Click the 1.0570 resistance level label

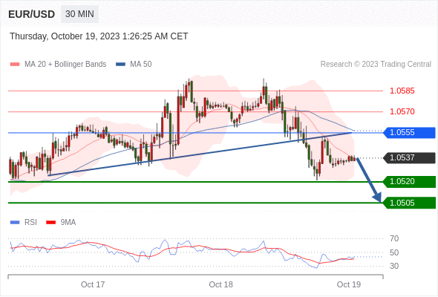(x=402, y=111)
